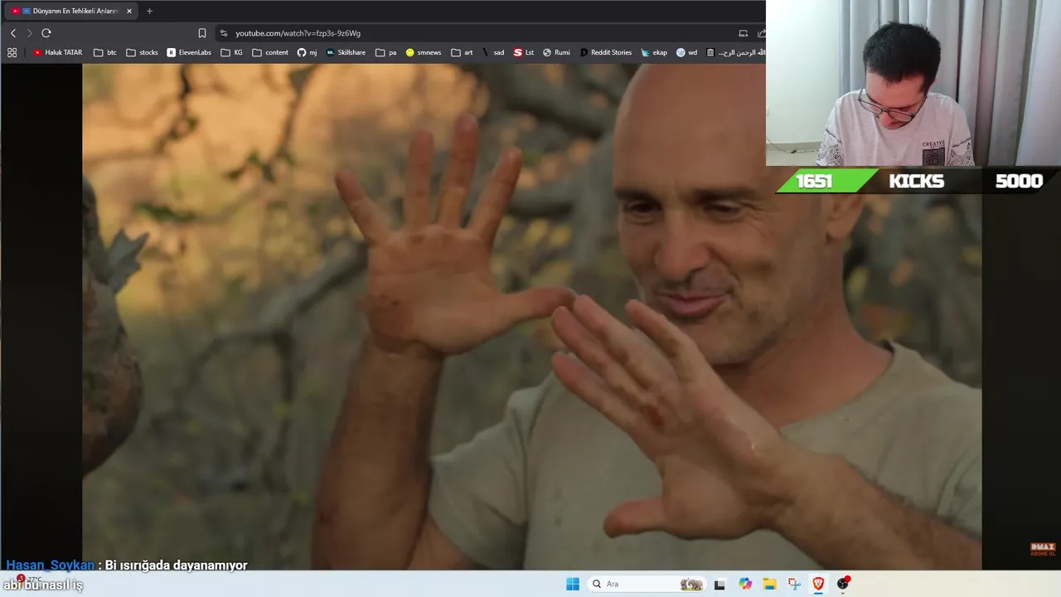
Task: Click the picture-in-picture icon in the address bar
Action: click(744, 33)
